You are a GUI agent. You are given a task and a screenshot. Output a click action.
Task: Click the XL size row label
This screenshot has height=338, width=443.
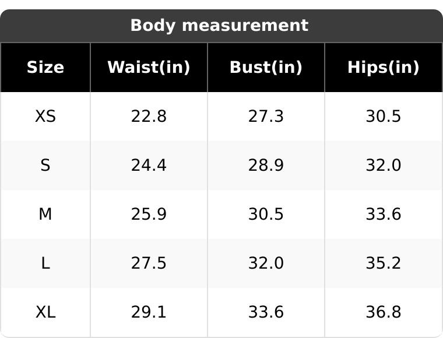(45, 312)
